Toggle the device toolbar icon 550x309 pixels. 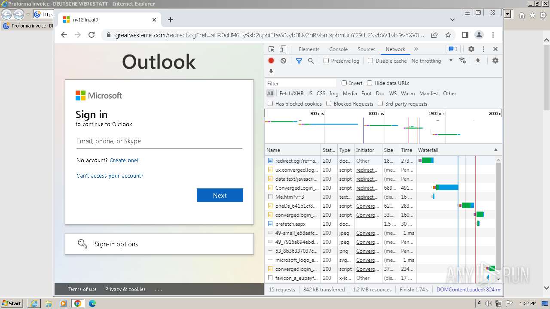click(x=283, y=49)
